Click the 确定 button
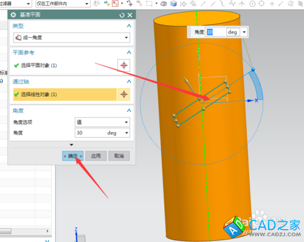Image resolution: width=304 pixels, height=242 pixels. 73,156
